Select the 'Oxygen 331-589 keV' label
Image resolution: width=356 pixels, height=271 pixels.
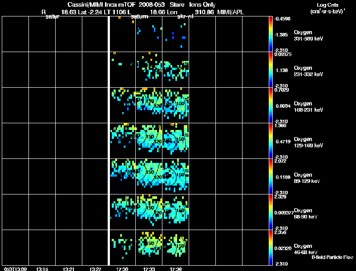[308, 36]
